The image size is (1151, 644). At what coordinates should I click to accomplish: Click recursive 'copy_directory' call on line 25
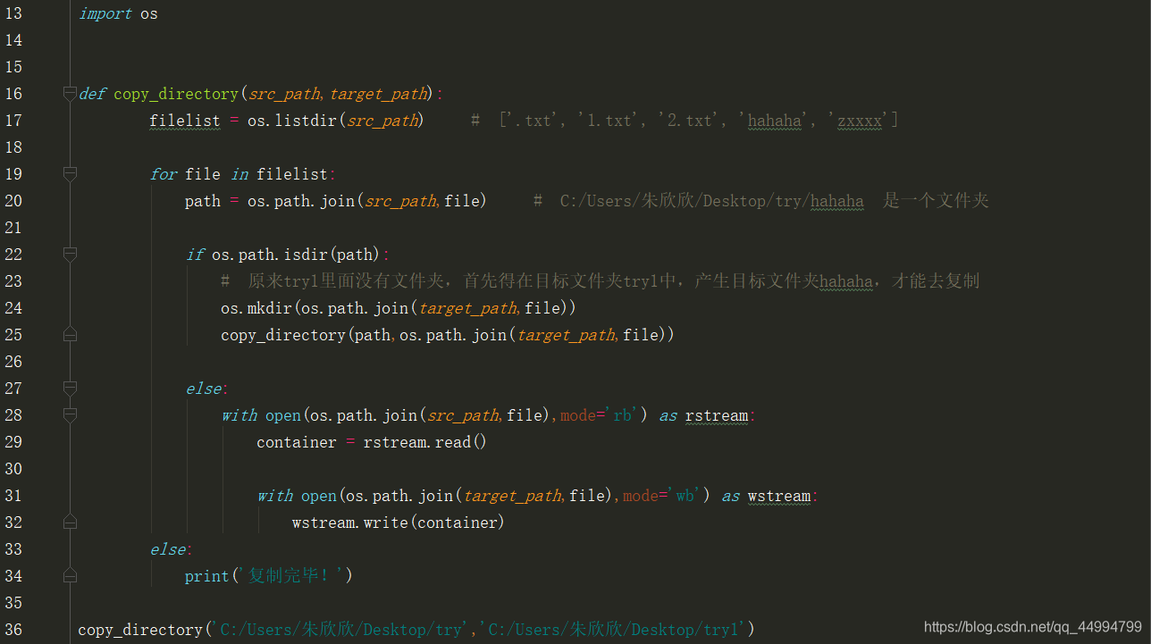pyautogui.click(x=283, y=335)
